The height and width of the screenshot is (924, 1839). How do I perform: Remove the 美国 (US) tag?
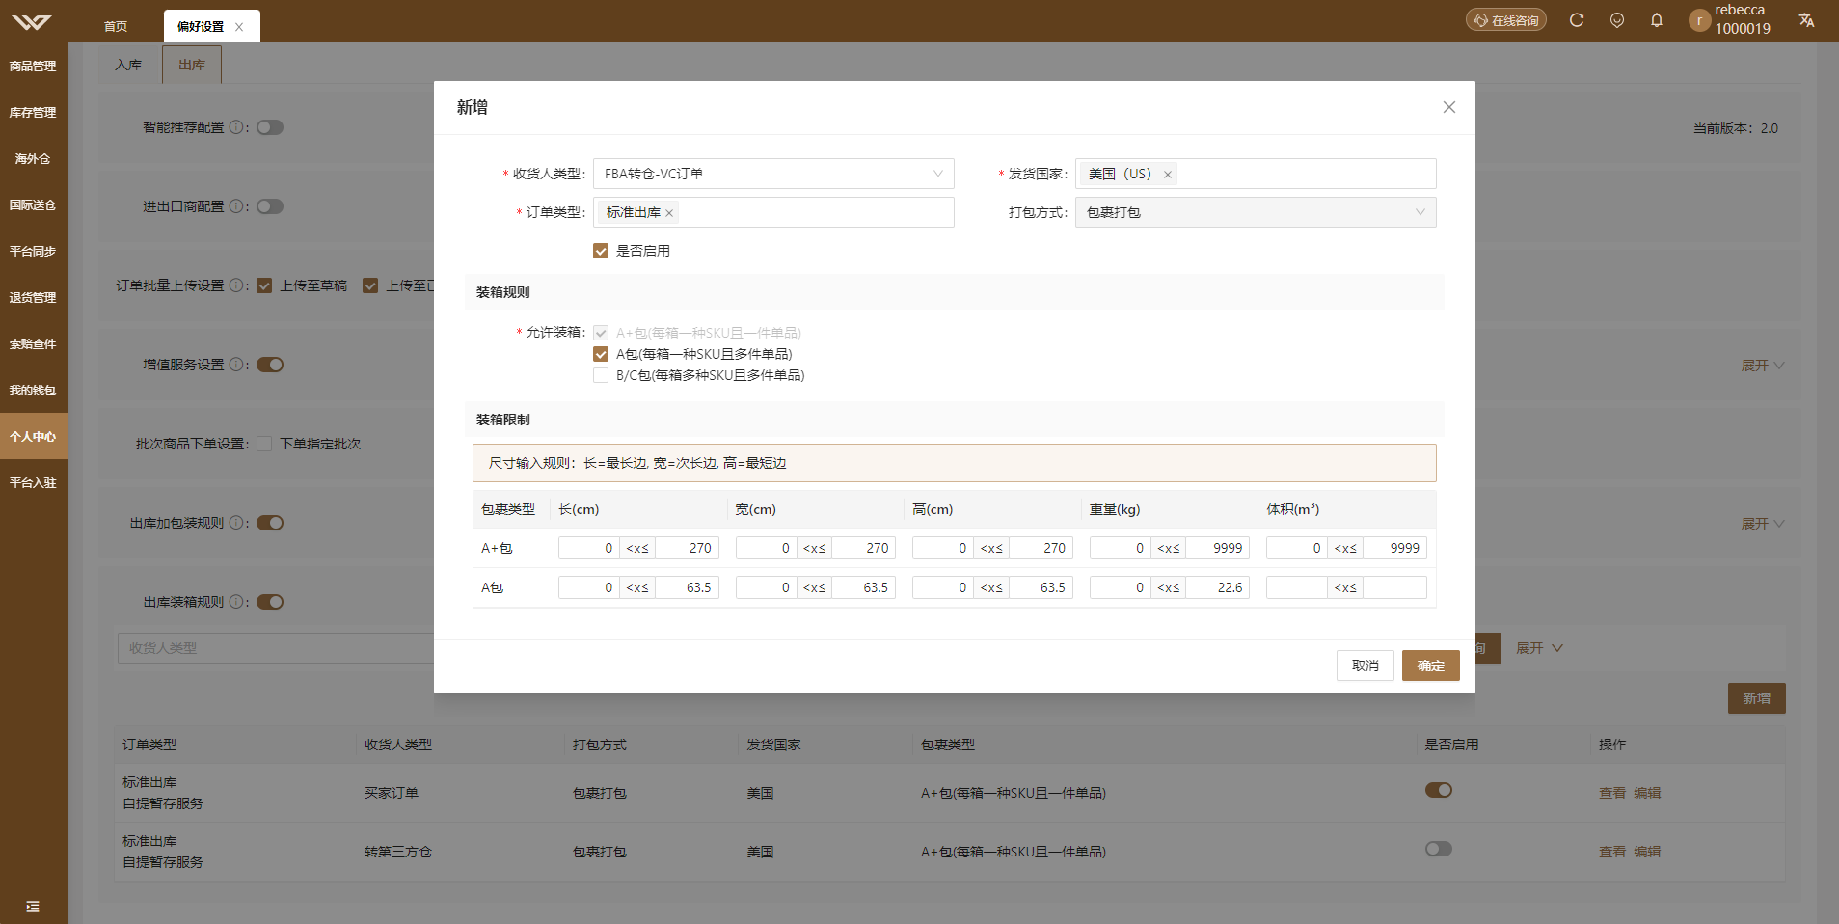(x=1167, y=175)
